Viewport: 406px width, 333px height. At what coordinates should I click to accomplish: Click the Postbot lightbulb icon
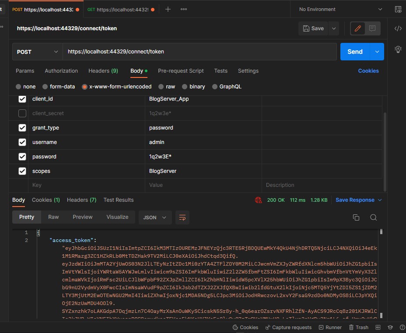pyautogui.click(x=398, y=49)
